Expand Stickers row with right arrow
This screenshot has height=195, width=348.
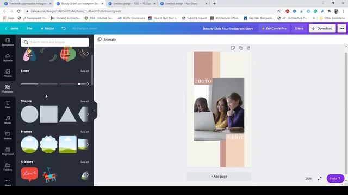click(x=88, y=175)
